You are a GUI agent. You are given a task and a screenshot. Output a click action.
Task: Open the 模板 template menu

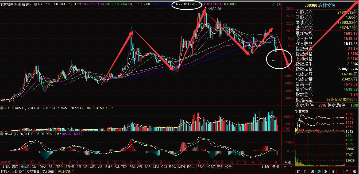[276, 167]
